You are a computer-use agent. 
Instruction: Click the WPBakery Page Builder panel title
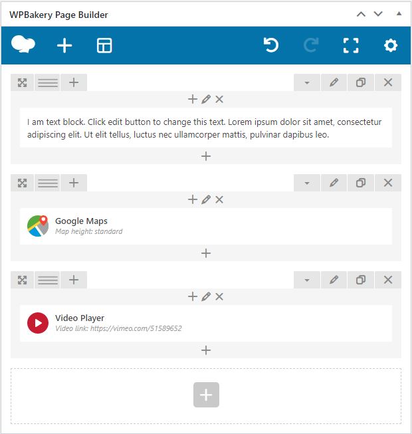tap(58, 15)
